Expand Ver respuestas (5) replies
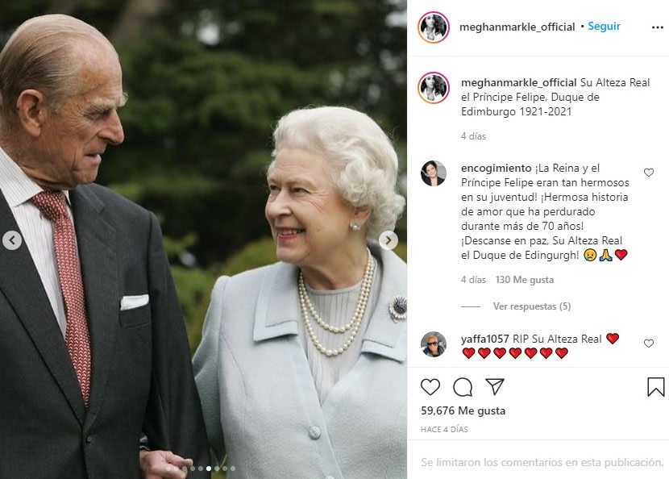 (x=532, y=306)
